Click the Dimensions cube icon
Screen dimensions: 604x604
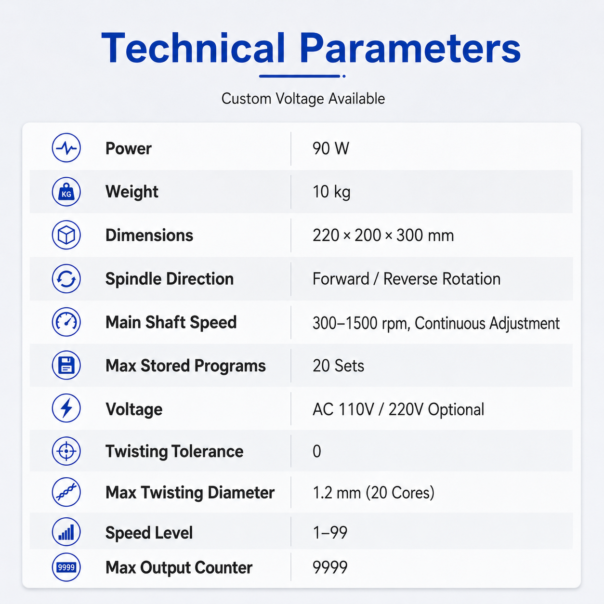coord(66,235)
